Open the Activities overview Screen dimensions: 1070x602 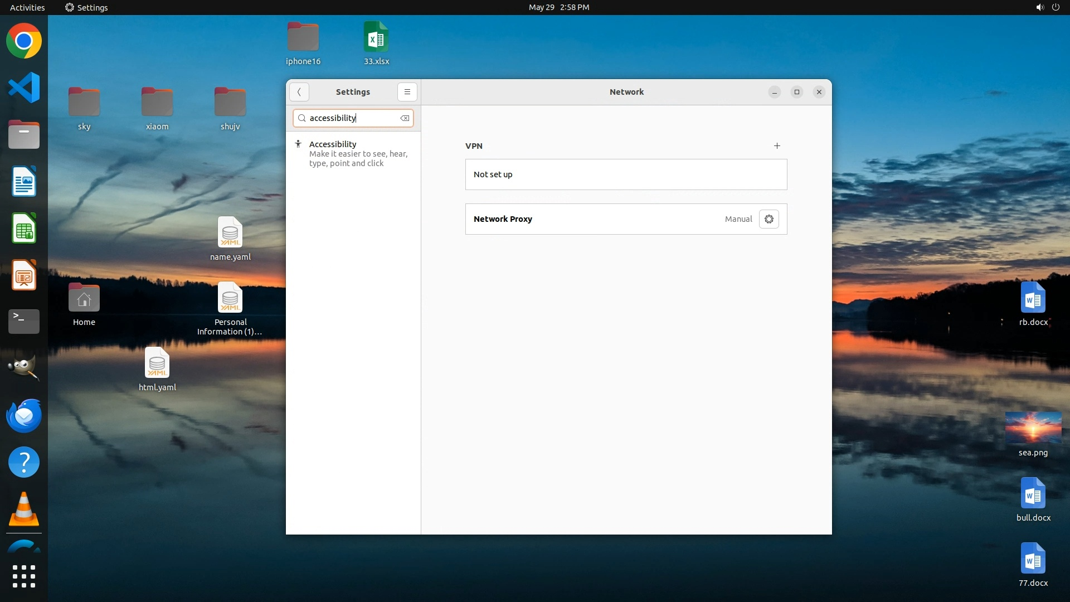tap(27, 7)
